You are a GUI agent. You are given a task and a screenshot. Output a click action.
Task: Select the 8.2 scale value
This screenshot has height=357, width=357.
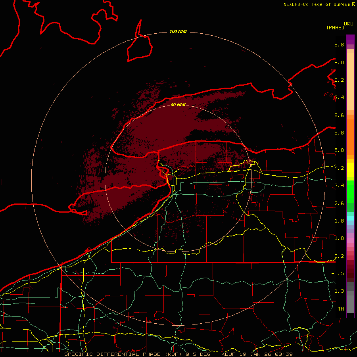click(339, 80)
